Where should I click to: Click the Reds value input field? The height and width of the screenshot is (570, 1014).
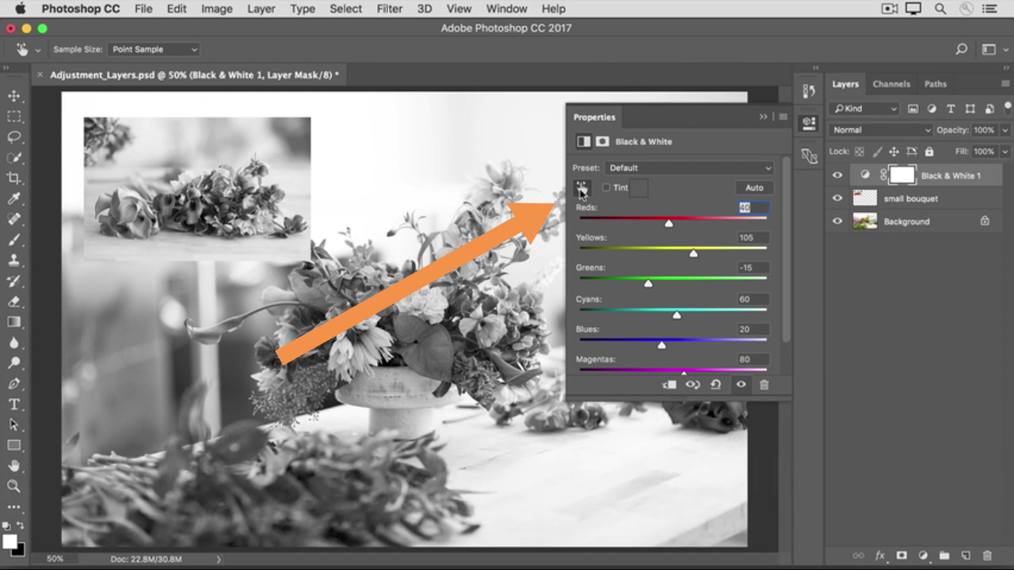pos(753,207)
